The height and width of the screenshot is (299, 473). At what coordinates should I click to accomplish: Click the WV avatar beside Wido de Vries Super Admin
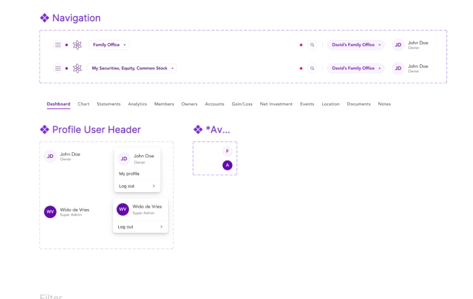click(x=50, y=212)
